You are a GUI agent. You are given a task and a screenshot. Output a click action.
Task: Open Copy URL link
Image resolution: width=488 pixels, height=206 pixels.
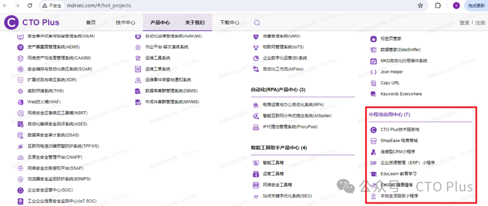point(390,83)
